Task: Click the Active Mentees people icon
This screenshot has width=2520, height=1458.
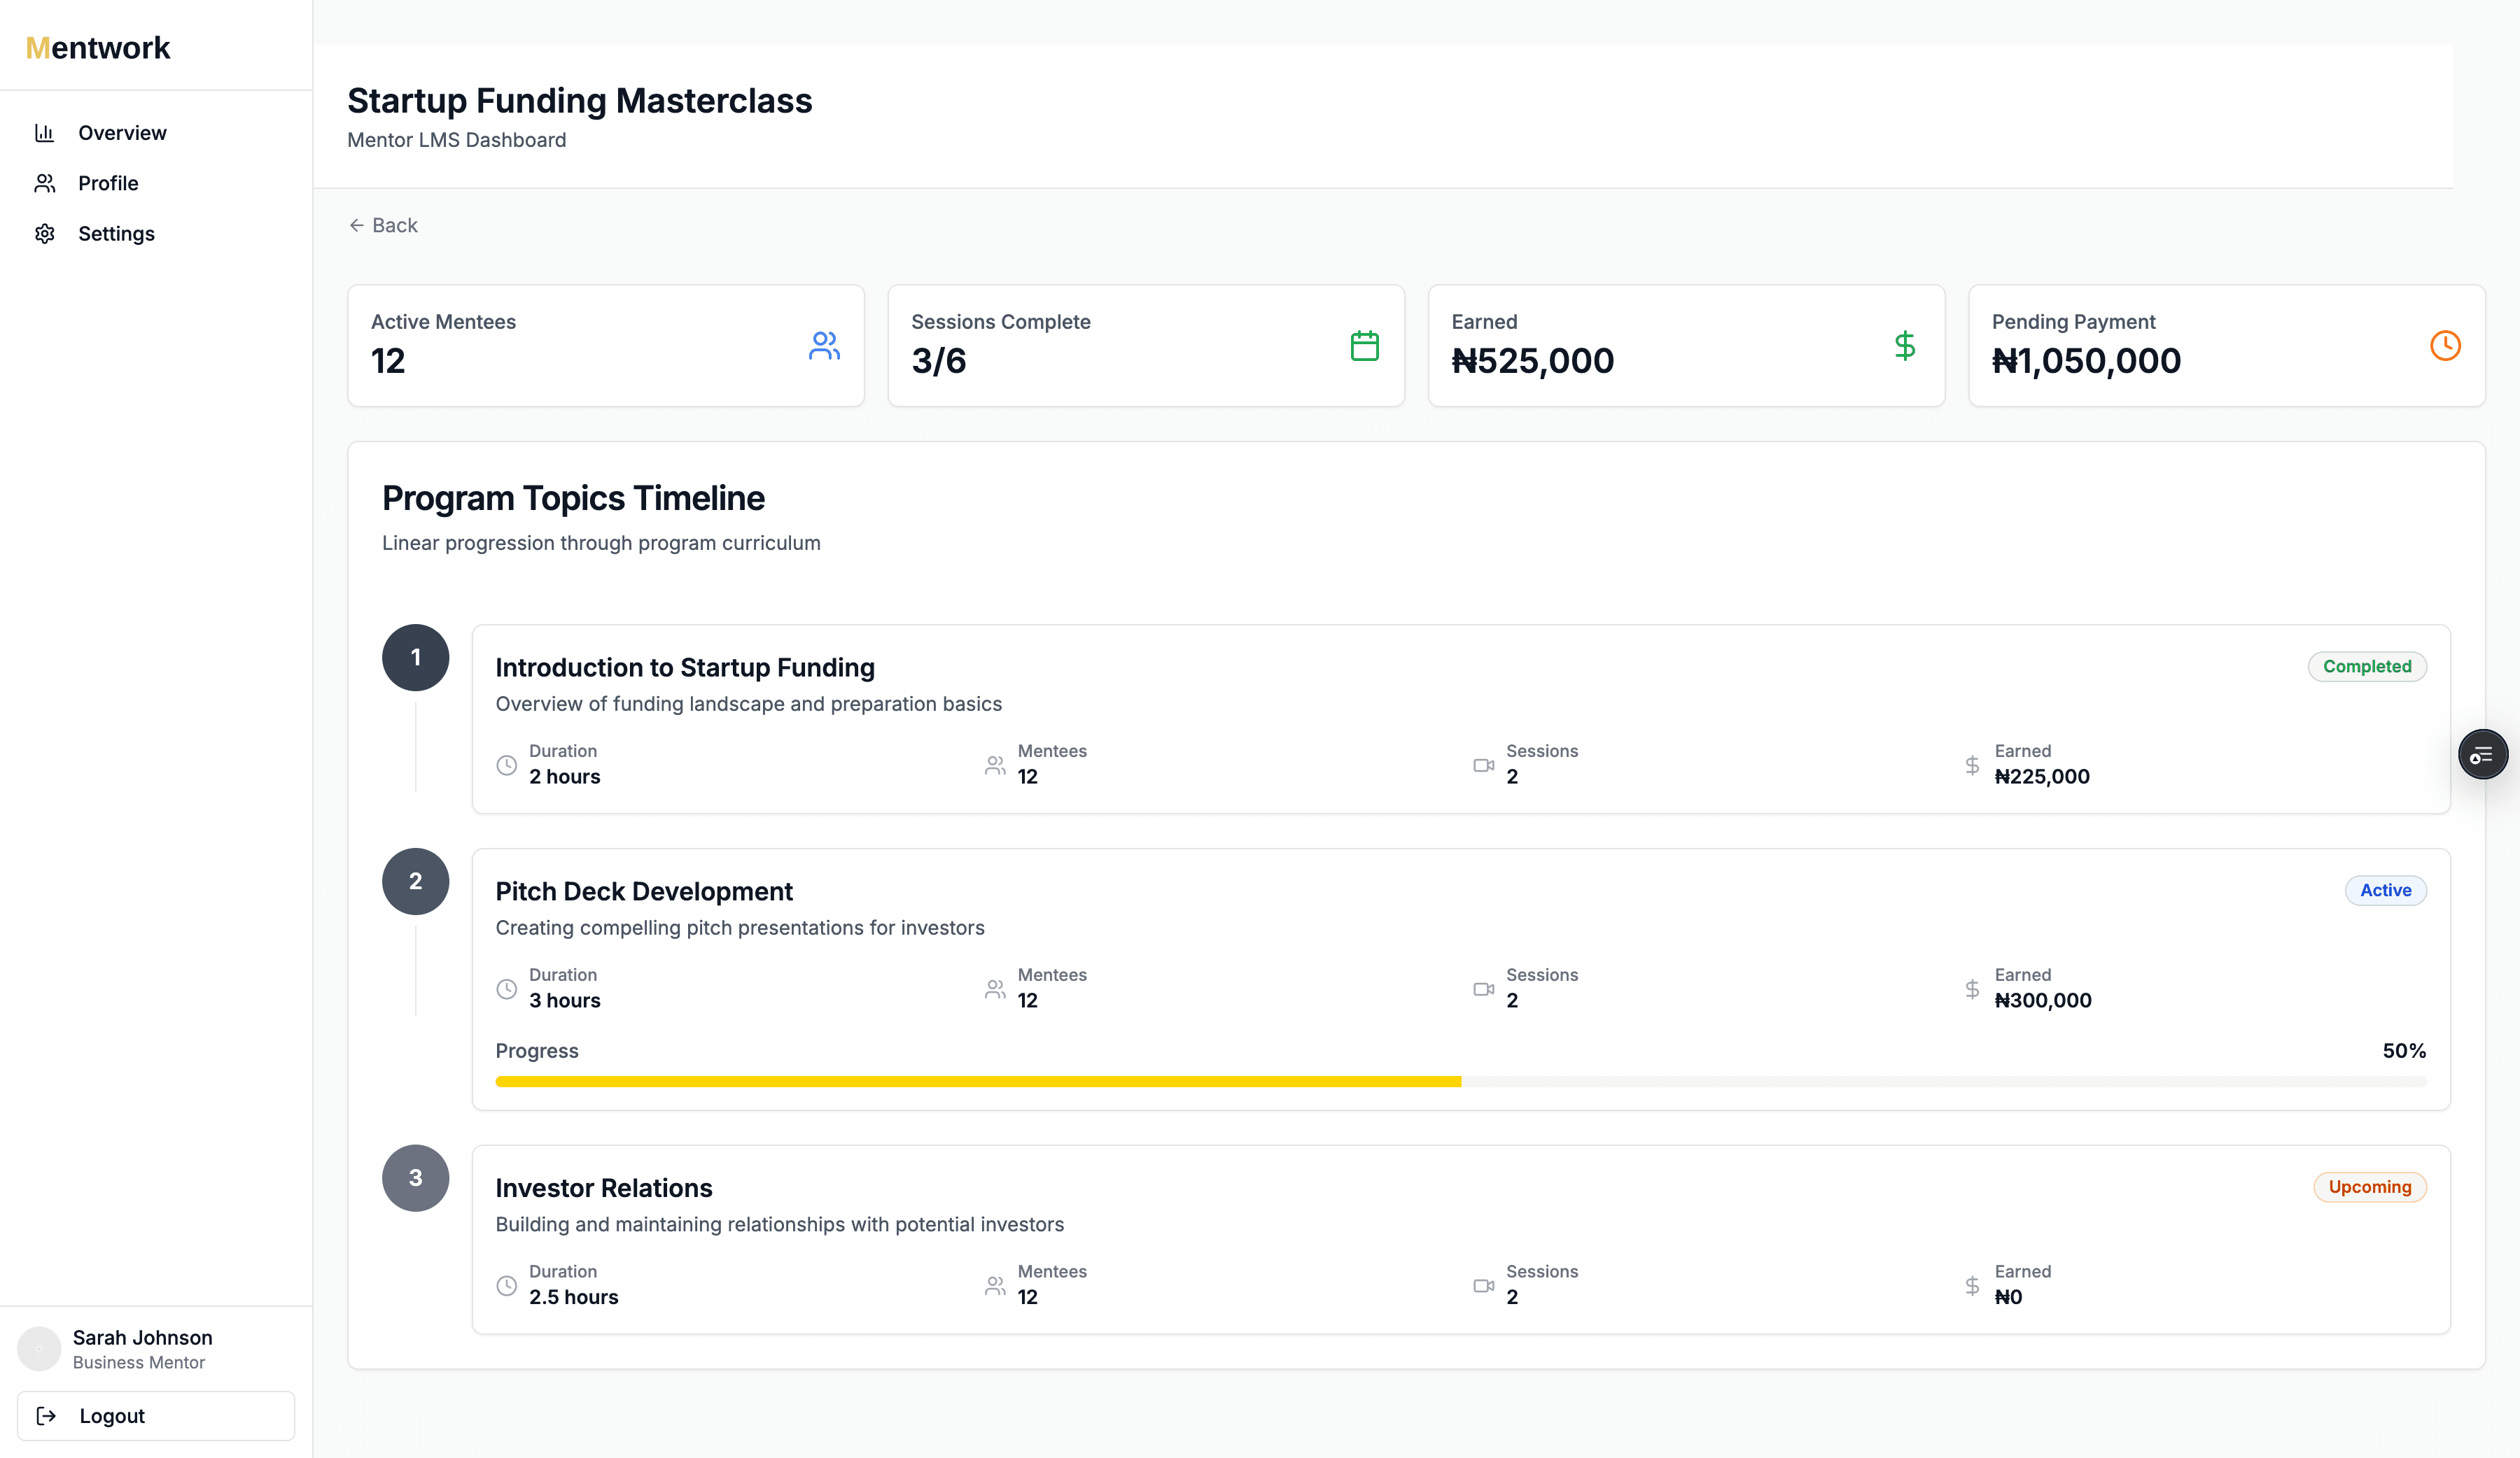Action: [x=823, y=345]
